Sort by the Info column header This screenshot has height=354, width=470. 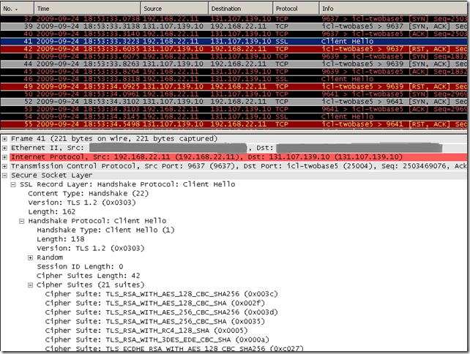(x=393, y=8)
